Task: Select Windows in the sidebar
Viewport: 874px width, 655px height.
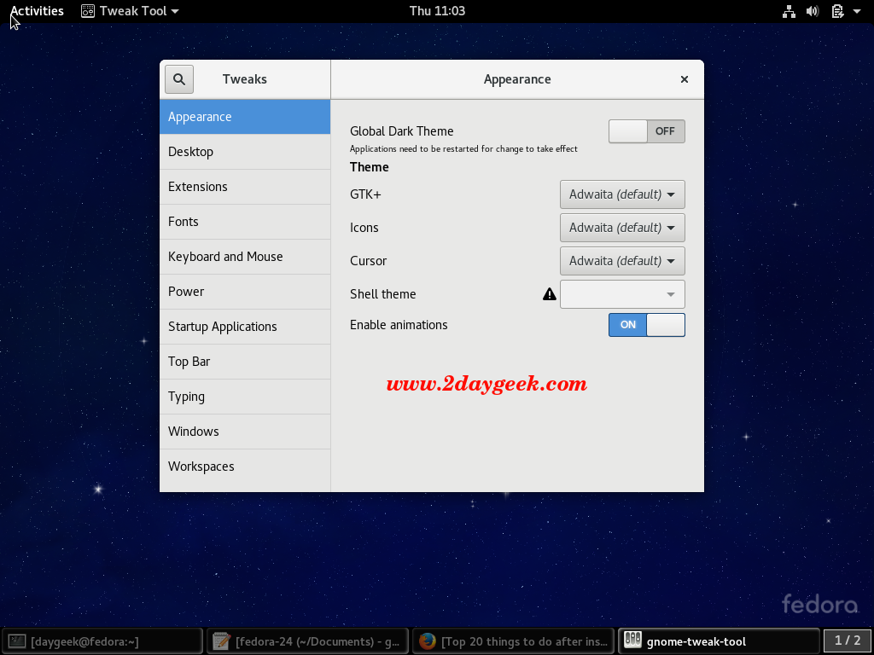Action: click(x=245, y=432)
